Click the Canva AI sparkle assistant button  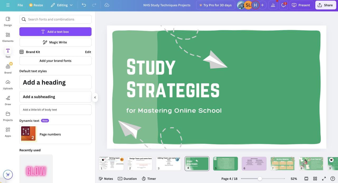pyautogui.click(x=8, y=174)
